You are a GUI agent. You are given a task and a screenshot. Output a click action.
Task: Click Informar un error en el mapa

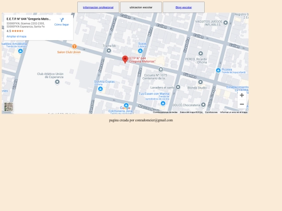coord(233,113)
